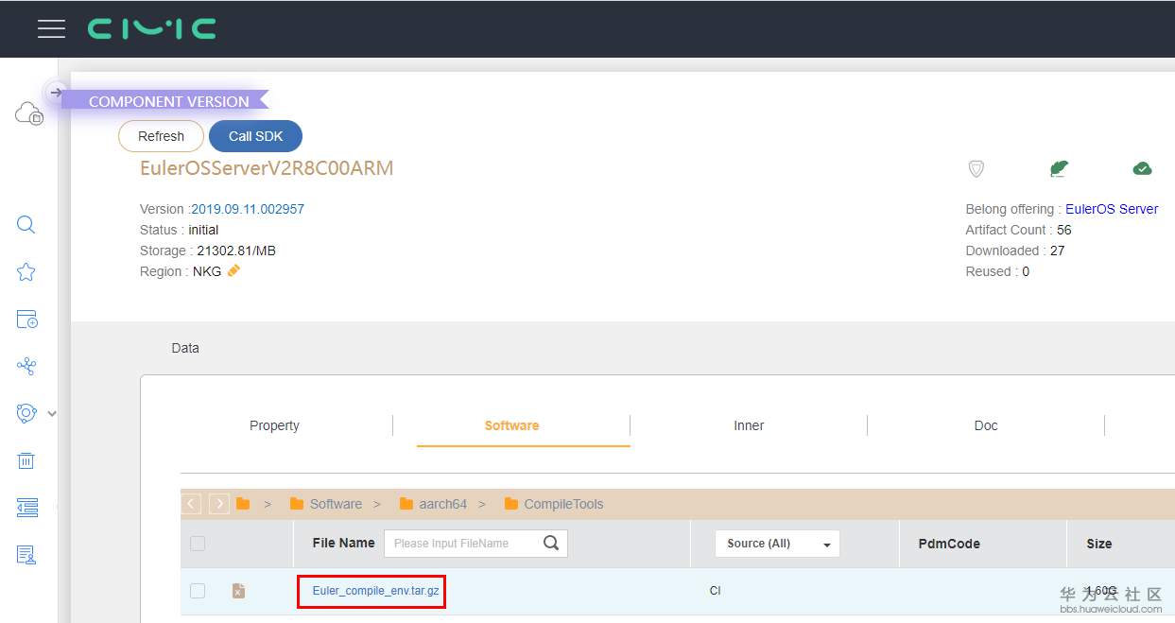Image resolution: width=1175 pixels, height=623 pixels.
Task: Click the Call SDK button
Action: (x=255, y=136)
